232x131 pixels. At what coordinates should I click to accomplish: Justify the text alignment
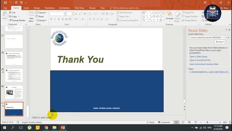click(x=101, y=19)
